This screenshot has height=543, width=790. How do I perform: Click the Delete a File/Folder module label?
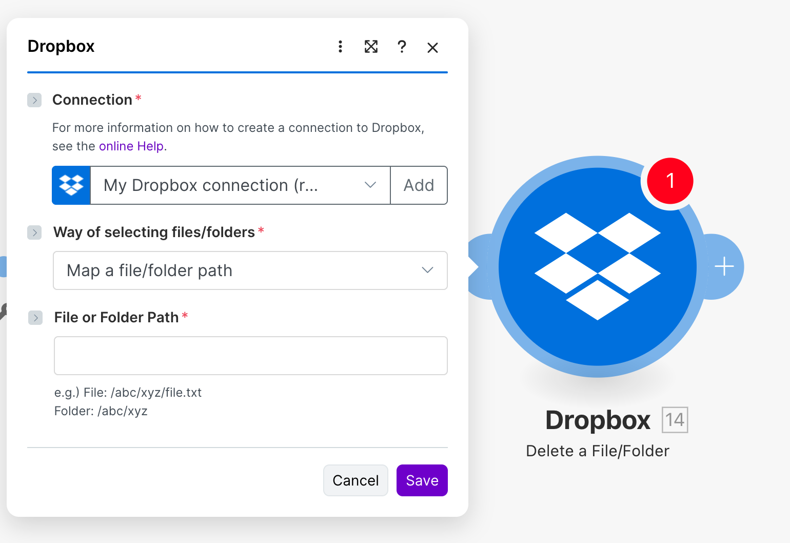[598, 451]
